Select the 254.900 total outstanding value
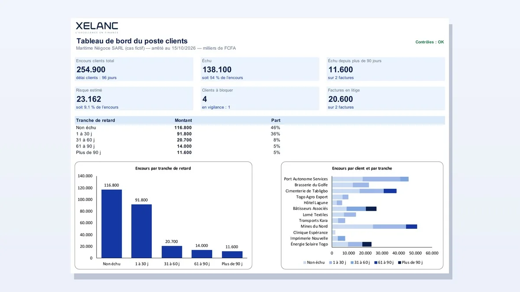This screenshot has width=520, height=292. (x=91, y=69)
